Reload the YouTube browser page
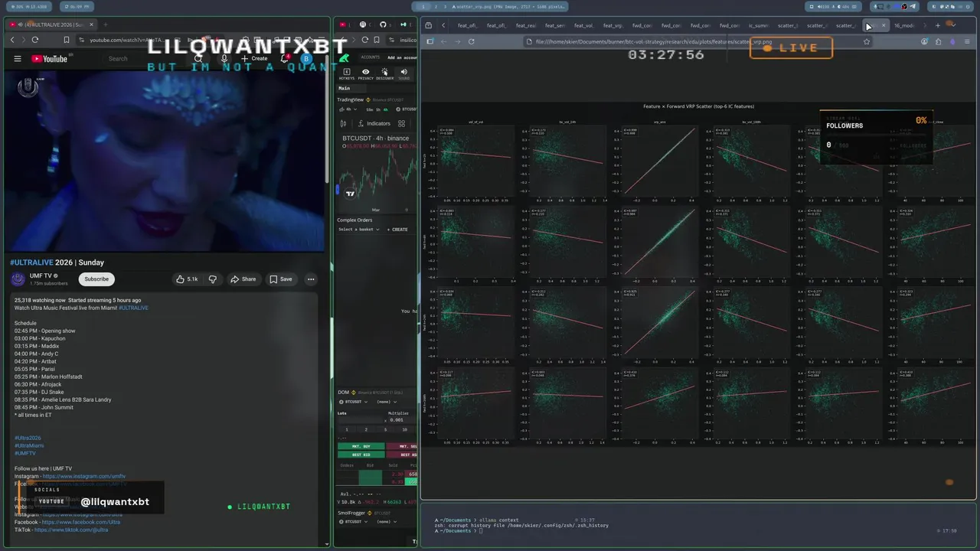 (x=35, y=40)
